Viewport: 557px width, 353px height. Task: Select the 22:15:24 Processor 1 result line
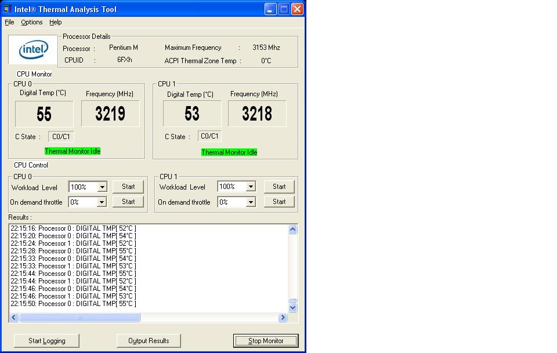coord(73,243)
